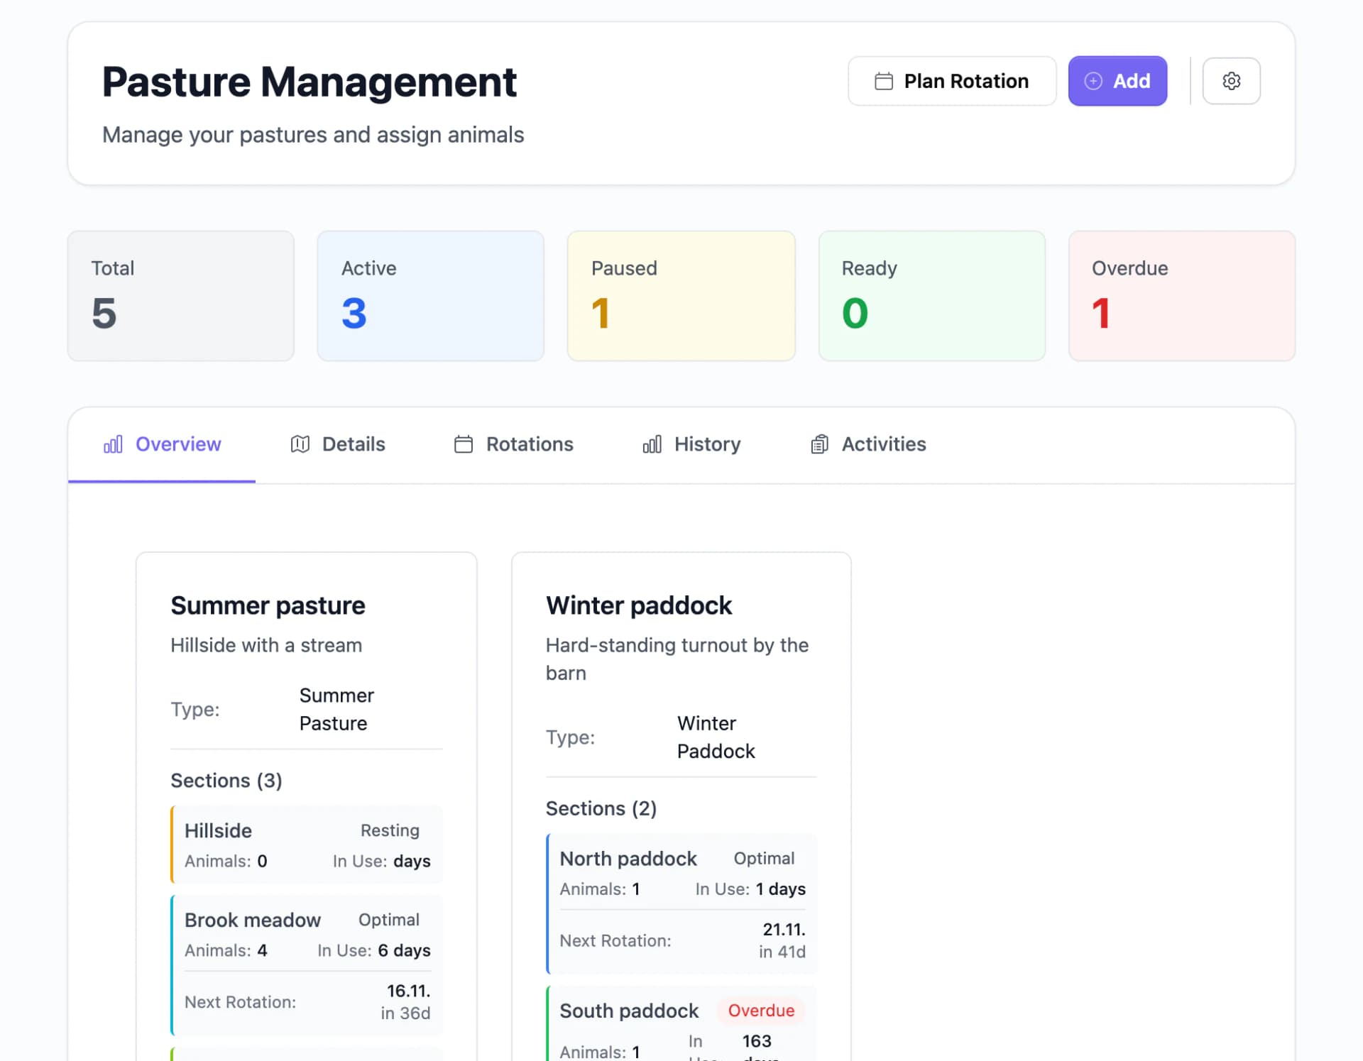This screenshot has width=1363, height=1061.
Task: Select the Brook meadow section
Action: click(307, 965)
